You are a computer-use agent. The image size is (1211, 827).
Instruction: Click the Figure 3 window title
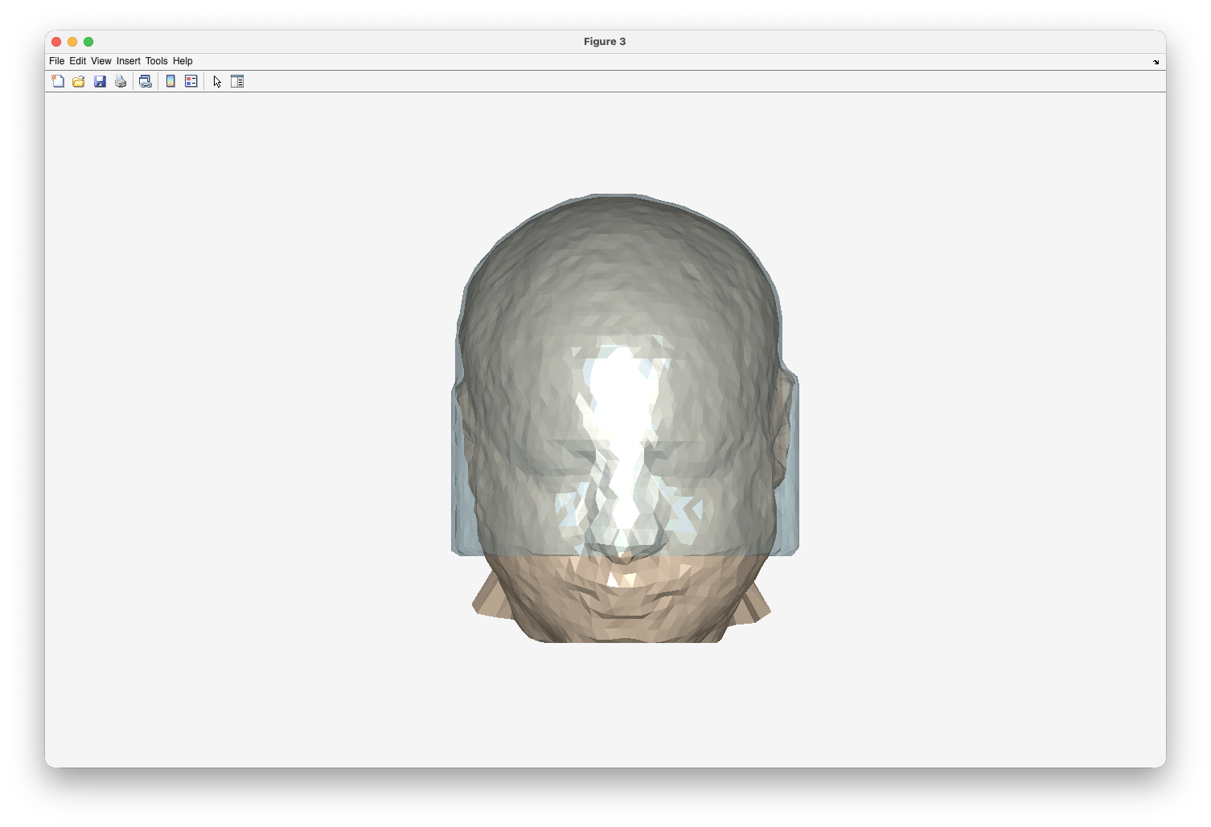pos(605,42)
